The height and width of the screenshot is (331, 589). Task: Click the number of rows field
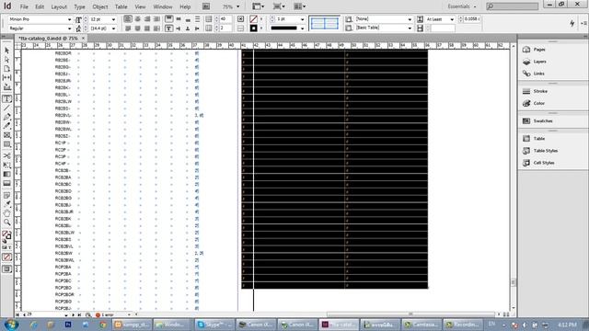[225, 18]
